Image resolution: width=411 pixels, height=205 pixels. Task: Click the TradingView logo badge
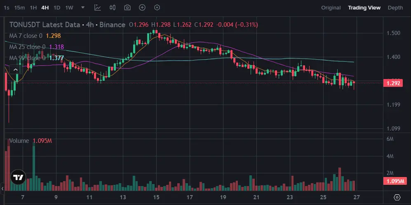(18, 177)
